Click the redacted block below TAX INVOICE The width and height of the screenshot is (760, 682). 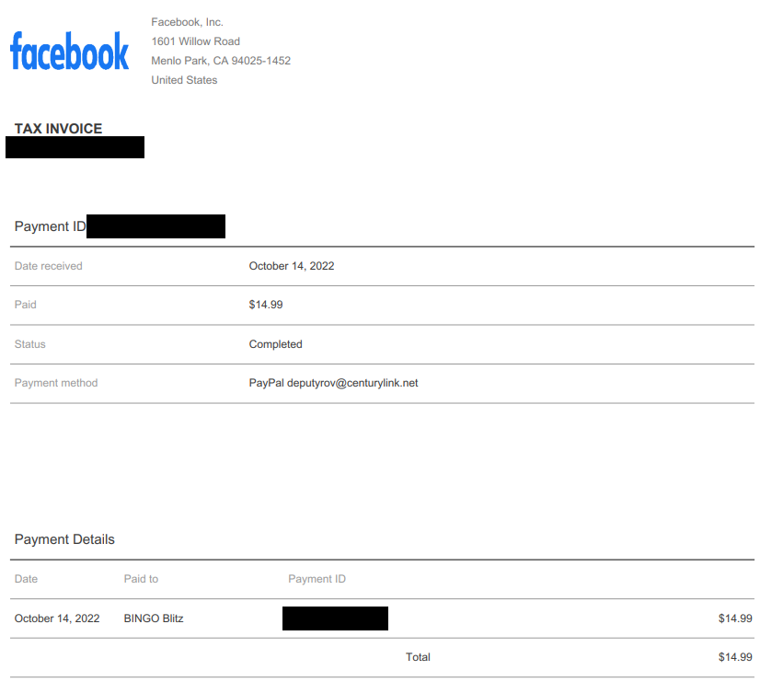tap(75, 147)
